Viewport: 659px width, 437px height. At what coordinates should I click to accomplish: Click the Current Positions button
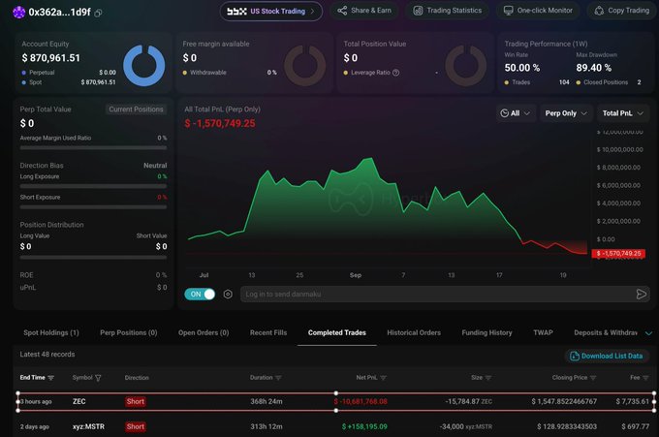click(136, 109)
